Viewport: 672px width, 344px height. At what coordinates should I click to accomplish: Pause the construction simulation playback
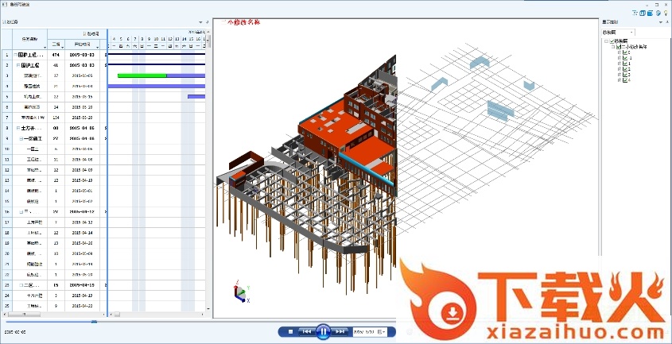tap(323, 330)
